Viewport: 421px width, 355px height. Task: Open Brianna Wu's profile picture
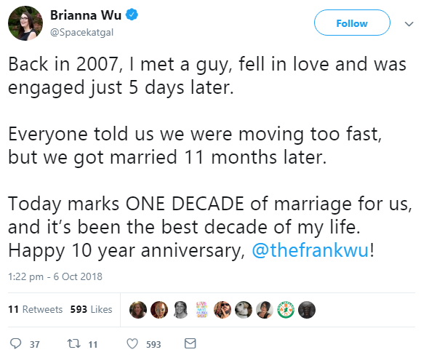click(25, 23)
